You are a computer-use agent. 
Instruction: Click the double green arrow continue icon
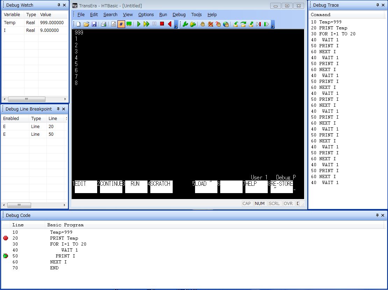pos(146,24)
